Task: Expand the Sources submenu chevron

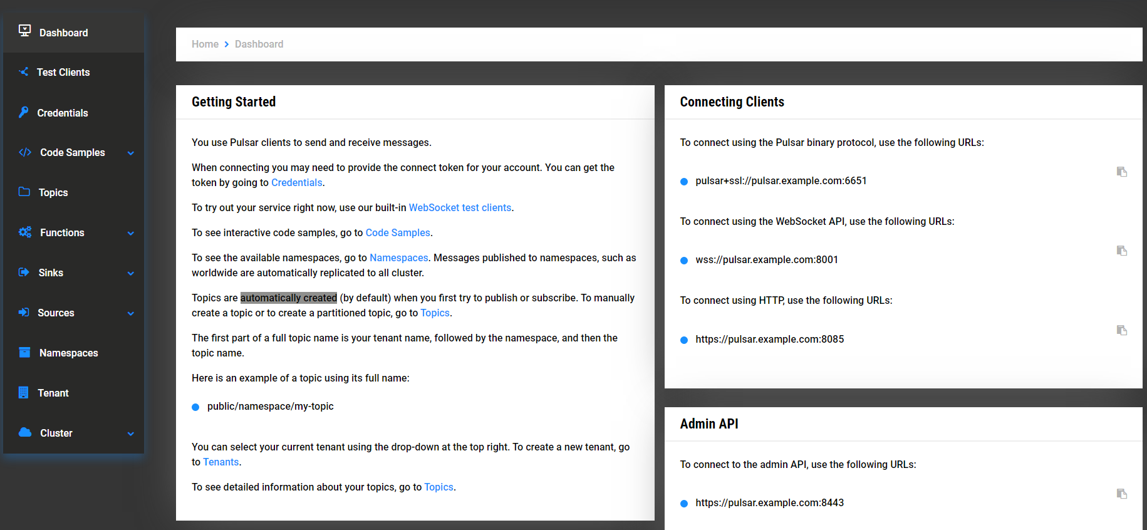Action: [131, 313]
